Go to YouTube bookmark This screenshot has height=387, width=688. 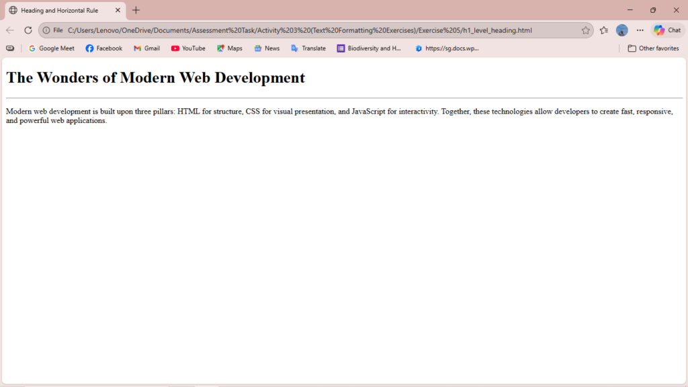[188, 48]
